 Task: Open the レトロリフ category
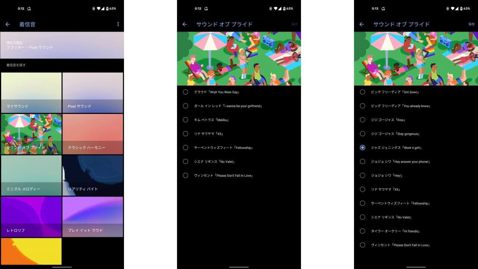(31, 217)
